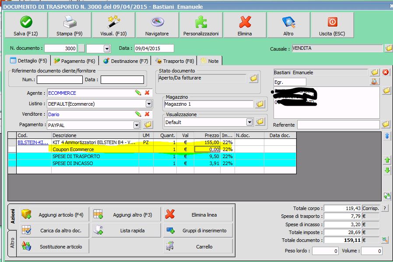Delete the document with Elimina
The height and width of the screenshot is (262, 393).
[x=245, y=25]
